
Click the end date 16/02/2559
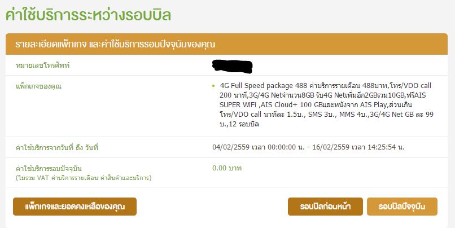pyautogui.click(x=331, y=147)
